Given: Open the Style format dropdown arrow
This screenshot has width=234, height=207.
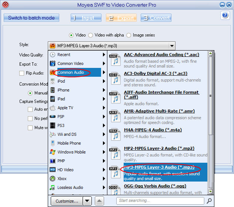Looking at the screenshot, I should pyautogui.click(x=172, y=46).
